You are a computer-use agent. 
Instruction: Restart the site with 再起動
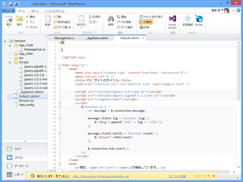[32, 27]
